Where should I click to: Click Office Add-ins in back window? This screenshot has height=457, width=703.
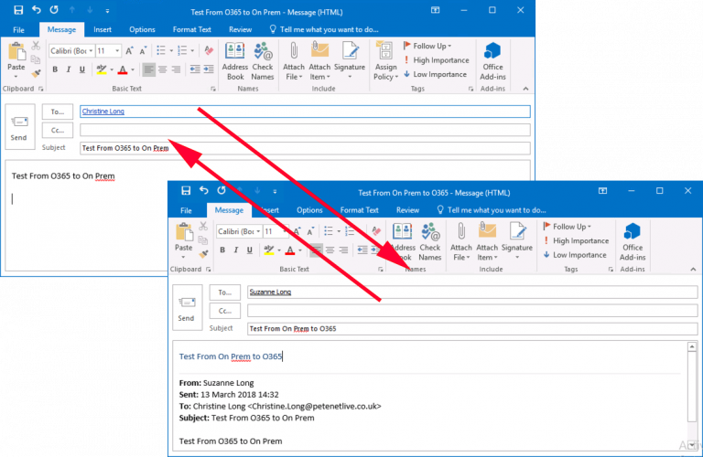pos(492,61)
